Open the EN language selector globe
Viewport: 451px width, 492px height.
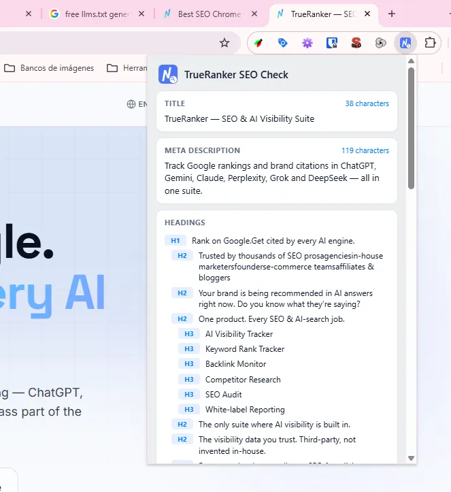(x=137, y=104)
